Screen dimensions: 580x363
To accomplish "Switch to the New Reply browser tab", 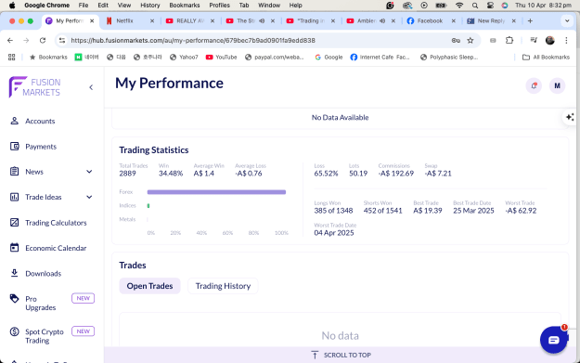I will pos(490,20).
